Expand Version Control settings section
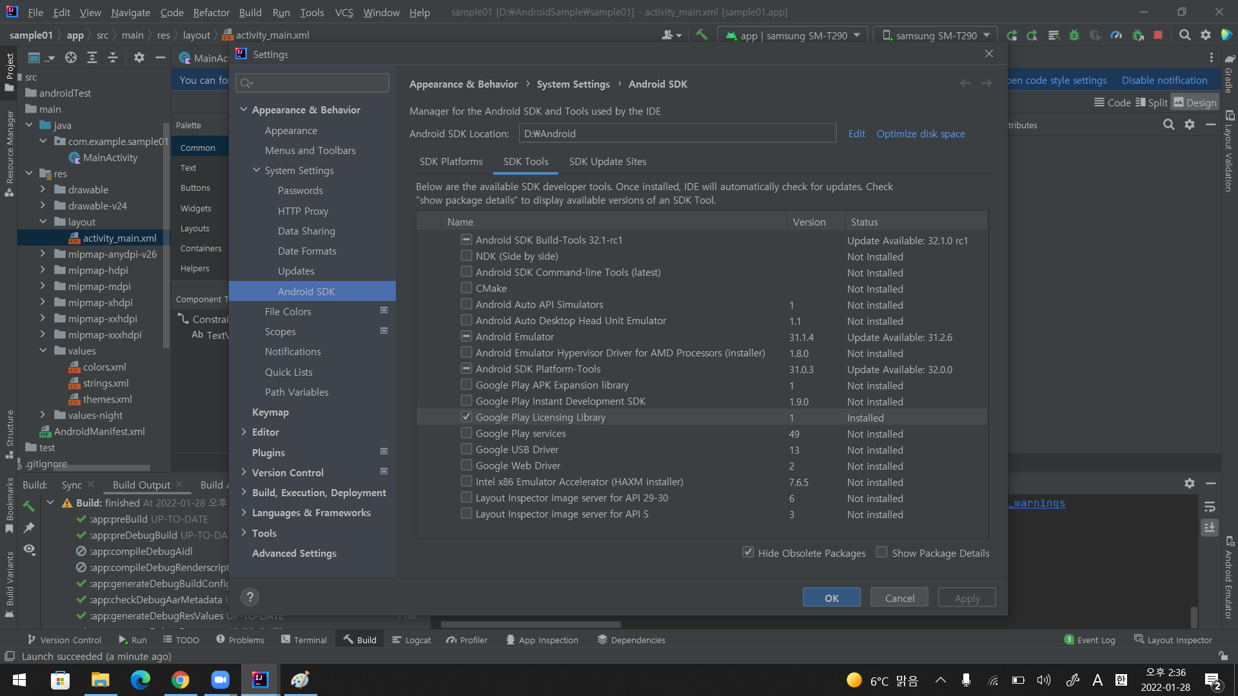This screenshot has width=1238, height=696. (x=244, y=472)
